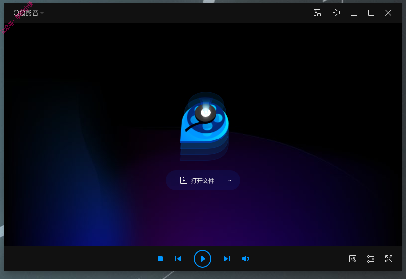Click the 打开文件 button
406x279 pixels.
coord(197,180)
